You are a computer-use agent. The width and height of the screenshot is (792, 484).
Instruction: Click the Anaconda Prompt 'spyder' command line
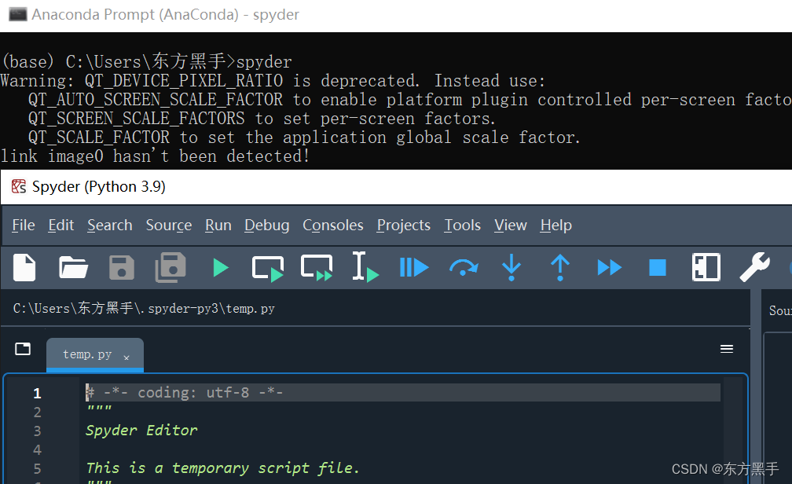146,61
